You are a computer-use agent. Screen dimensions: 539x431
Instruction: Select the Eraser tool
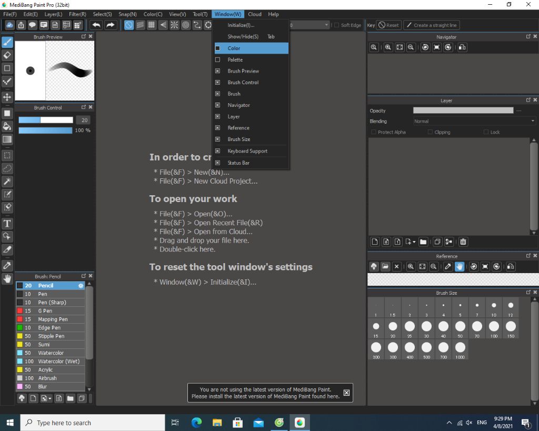pos(7,55)
